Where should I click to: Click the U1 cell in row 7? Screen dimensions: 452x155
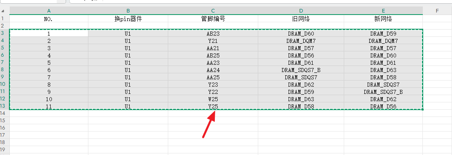(x=128, y=63)
